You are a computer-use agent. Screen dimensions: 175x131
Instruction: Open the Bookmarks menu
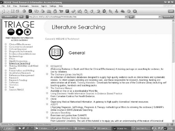point(24,6)
